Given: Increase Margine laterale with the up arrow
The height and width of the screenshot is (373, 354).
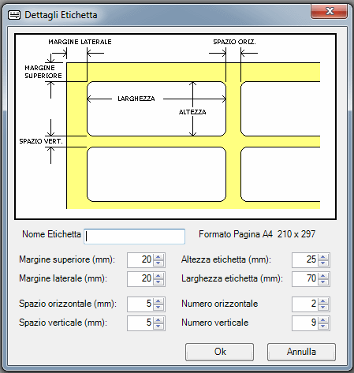Looking at the screenshot, I should [158, 276].
